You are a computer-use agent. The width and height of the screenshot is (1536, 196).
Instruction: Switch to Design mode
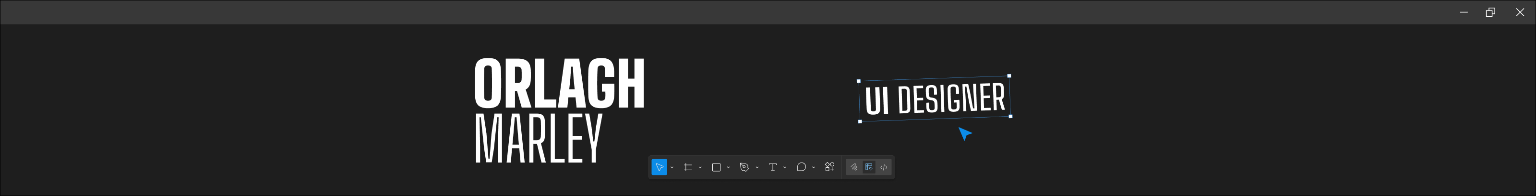[x=869, y=167]
